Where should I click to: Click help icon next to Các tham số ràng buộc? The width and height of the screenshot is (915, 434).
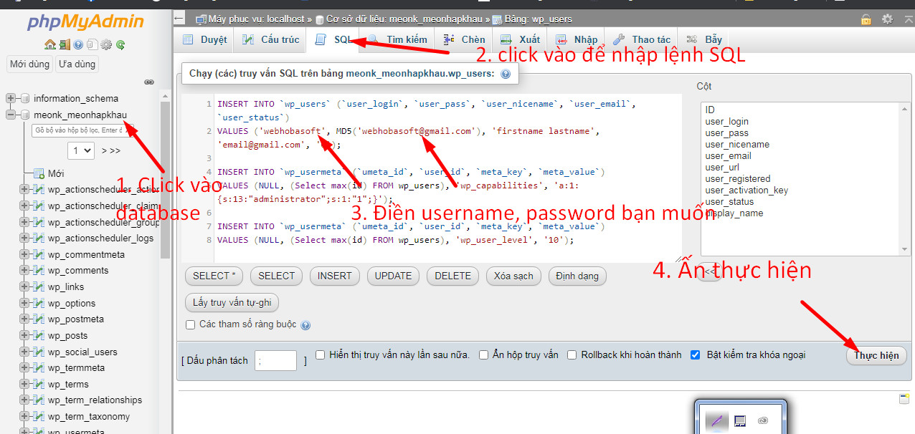pos(305,325)
